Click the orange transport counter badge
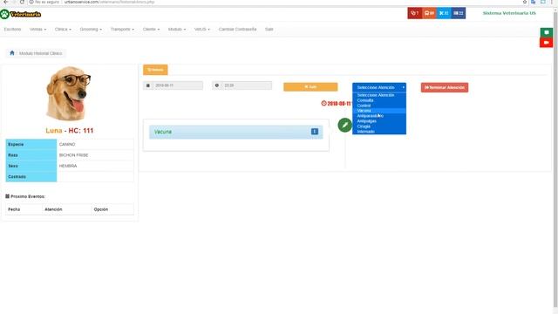This screenshot has height=314, width=558. click(x=429, y=13)
